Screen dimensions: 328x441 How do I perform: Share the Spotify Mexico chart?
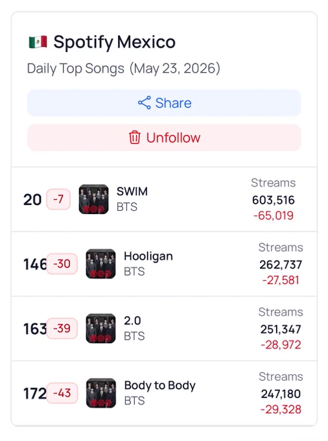point(164,102)
